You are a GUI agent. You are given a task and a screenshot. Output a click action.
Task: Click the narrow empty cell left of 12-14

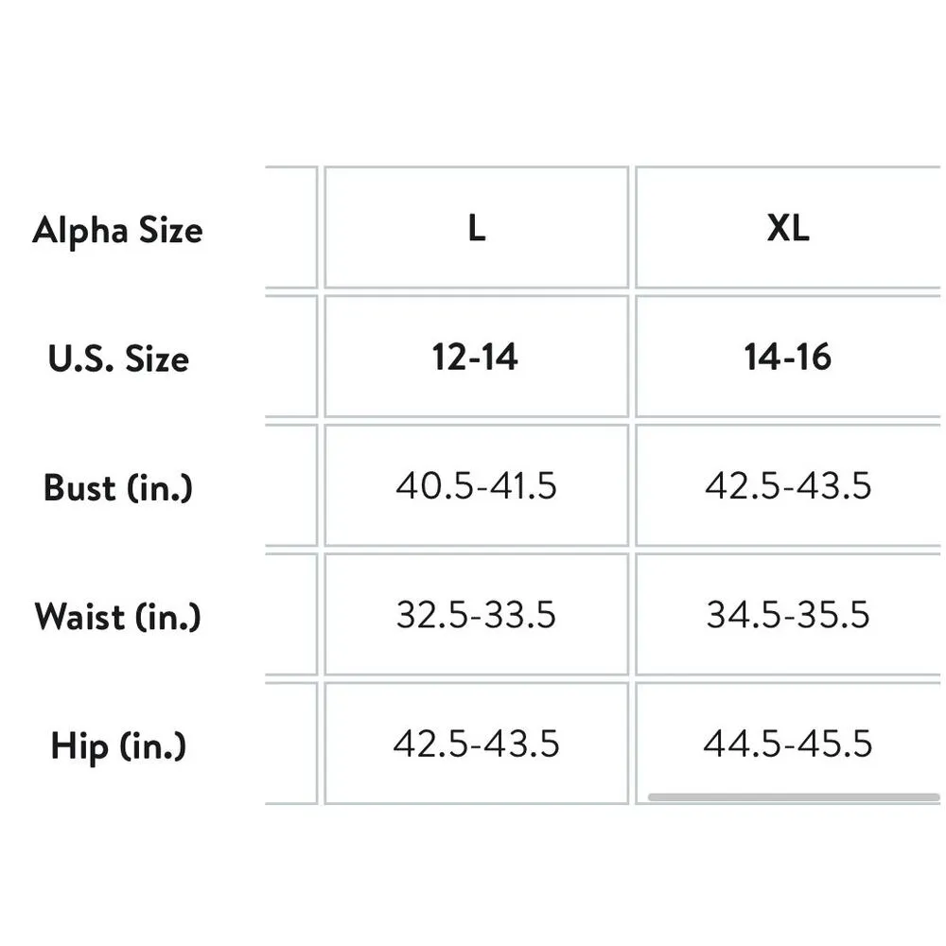pyautogui.click(x=291, y=357)
